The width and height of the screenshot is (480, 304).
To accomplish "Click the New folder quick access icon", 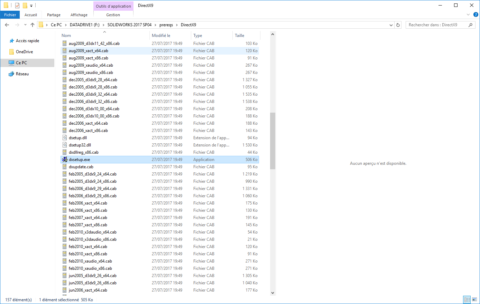I will click(25, 6).
